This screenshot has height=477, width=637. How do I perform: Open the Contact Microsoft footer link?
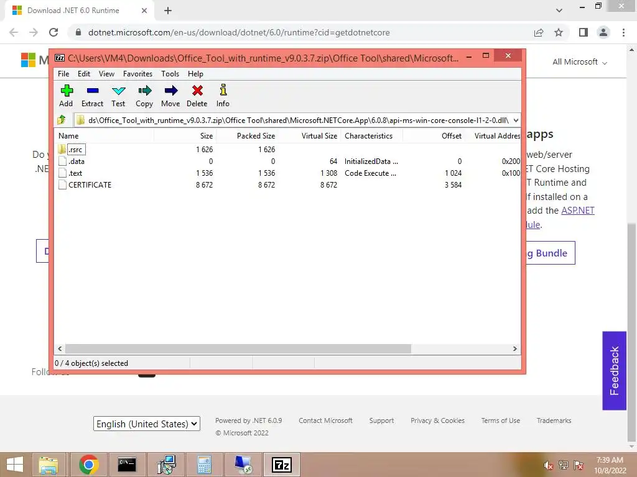point(325,420)
